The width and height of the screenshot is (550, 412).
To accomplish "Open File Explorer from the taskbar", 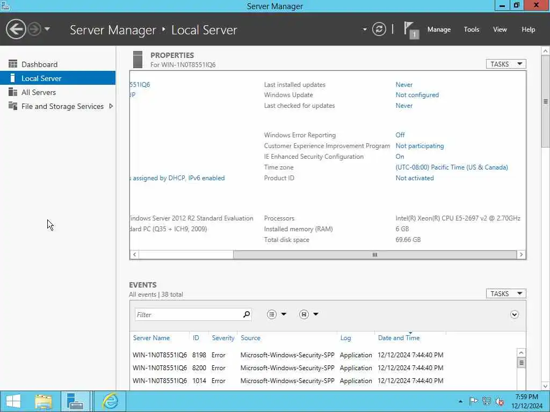I will [x=44, y=401].
